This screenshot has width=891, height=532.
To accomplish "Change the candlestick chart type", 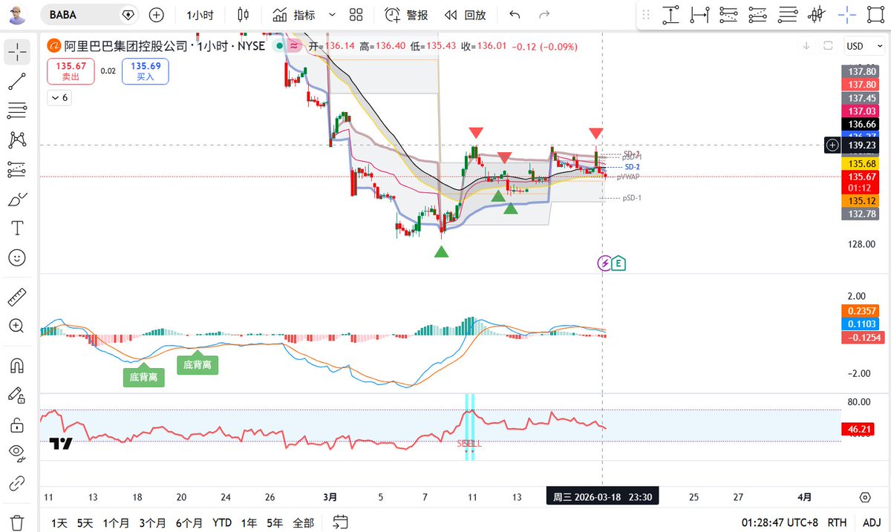I will [x=243, y=15].
